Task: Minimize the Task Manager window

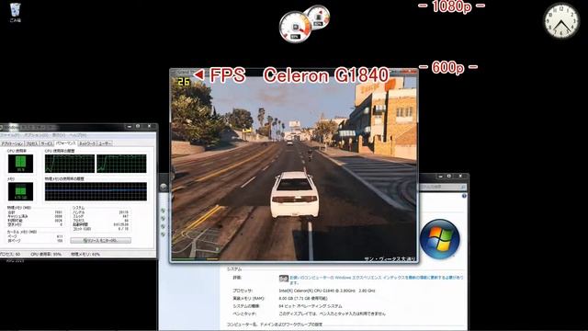Action: (130, 127)
